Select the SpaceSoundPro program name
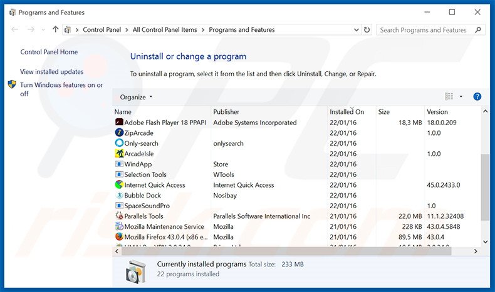Viewport: 495px width, 292px height. tap(147, 206)
